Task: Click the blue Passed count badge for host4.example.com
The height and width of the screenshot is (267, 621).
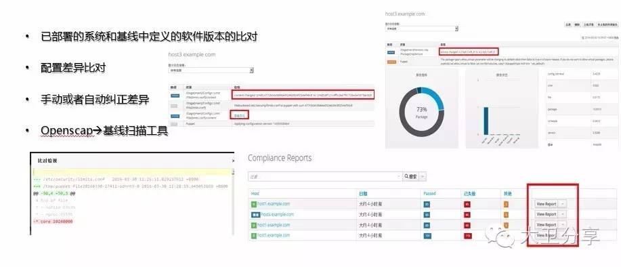Action: (427, 215)
